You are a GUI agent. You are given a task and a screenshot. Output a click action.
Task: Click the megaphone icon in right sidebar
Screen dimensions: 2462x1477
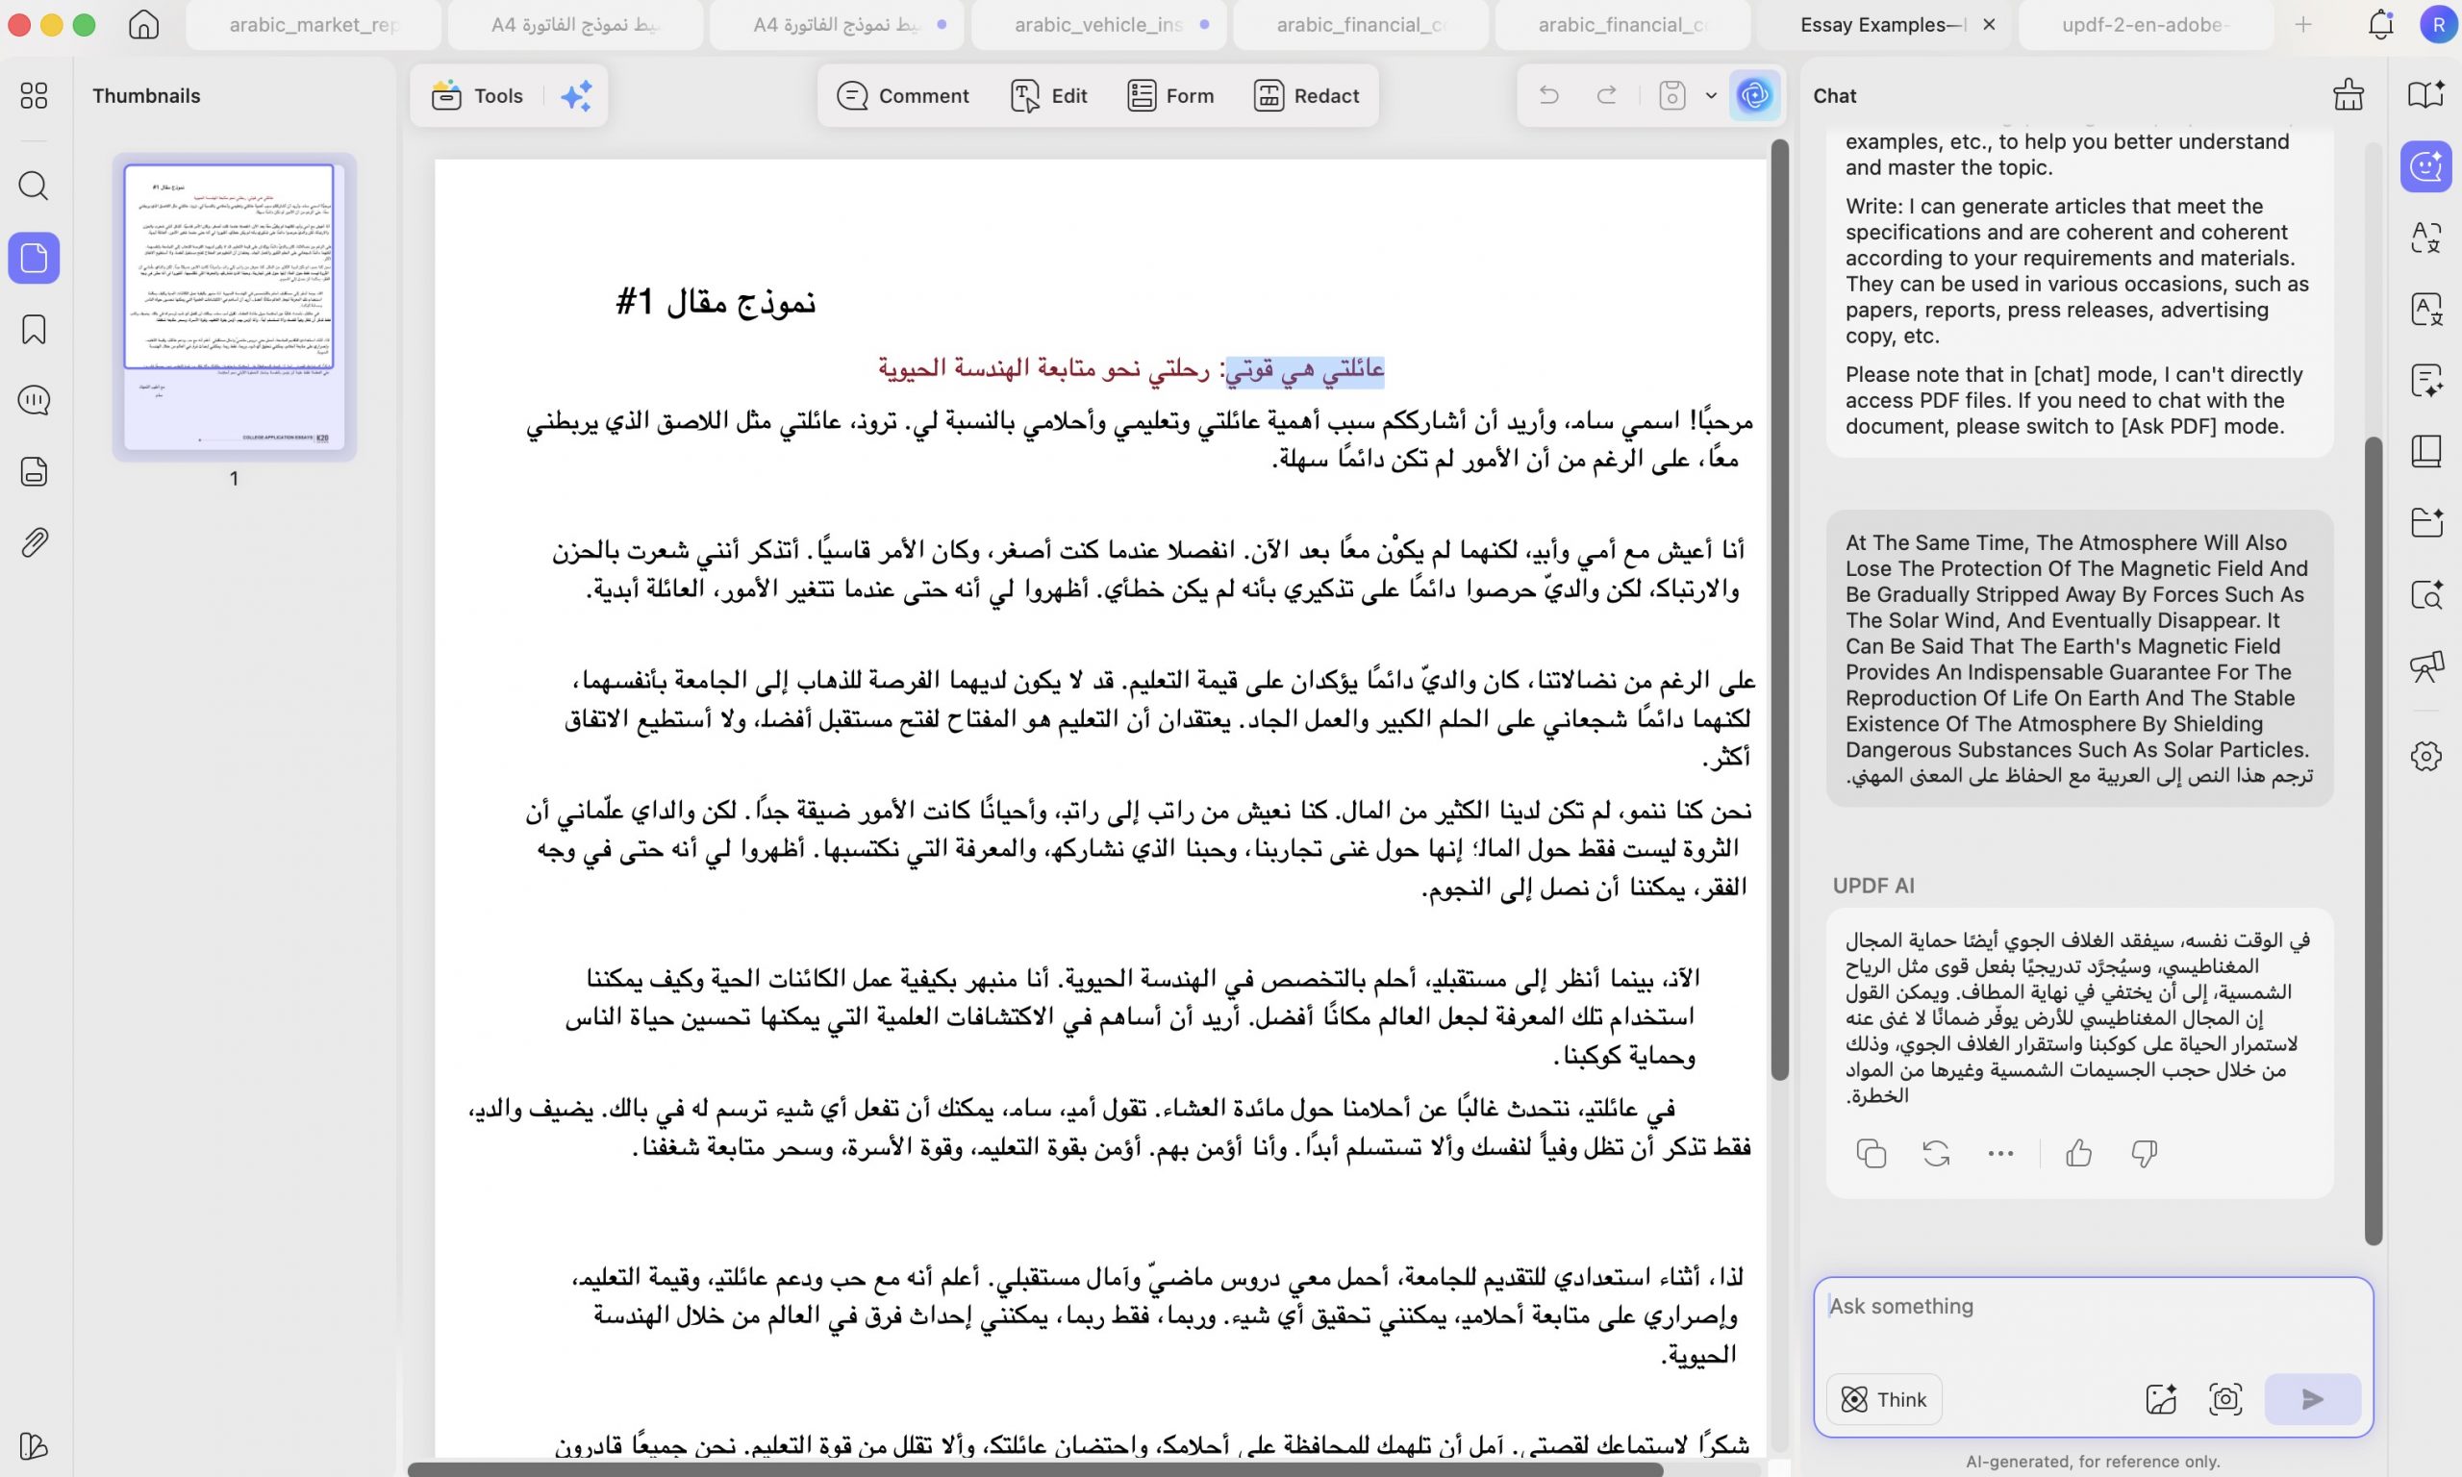click(2426, 665)
